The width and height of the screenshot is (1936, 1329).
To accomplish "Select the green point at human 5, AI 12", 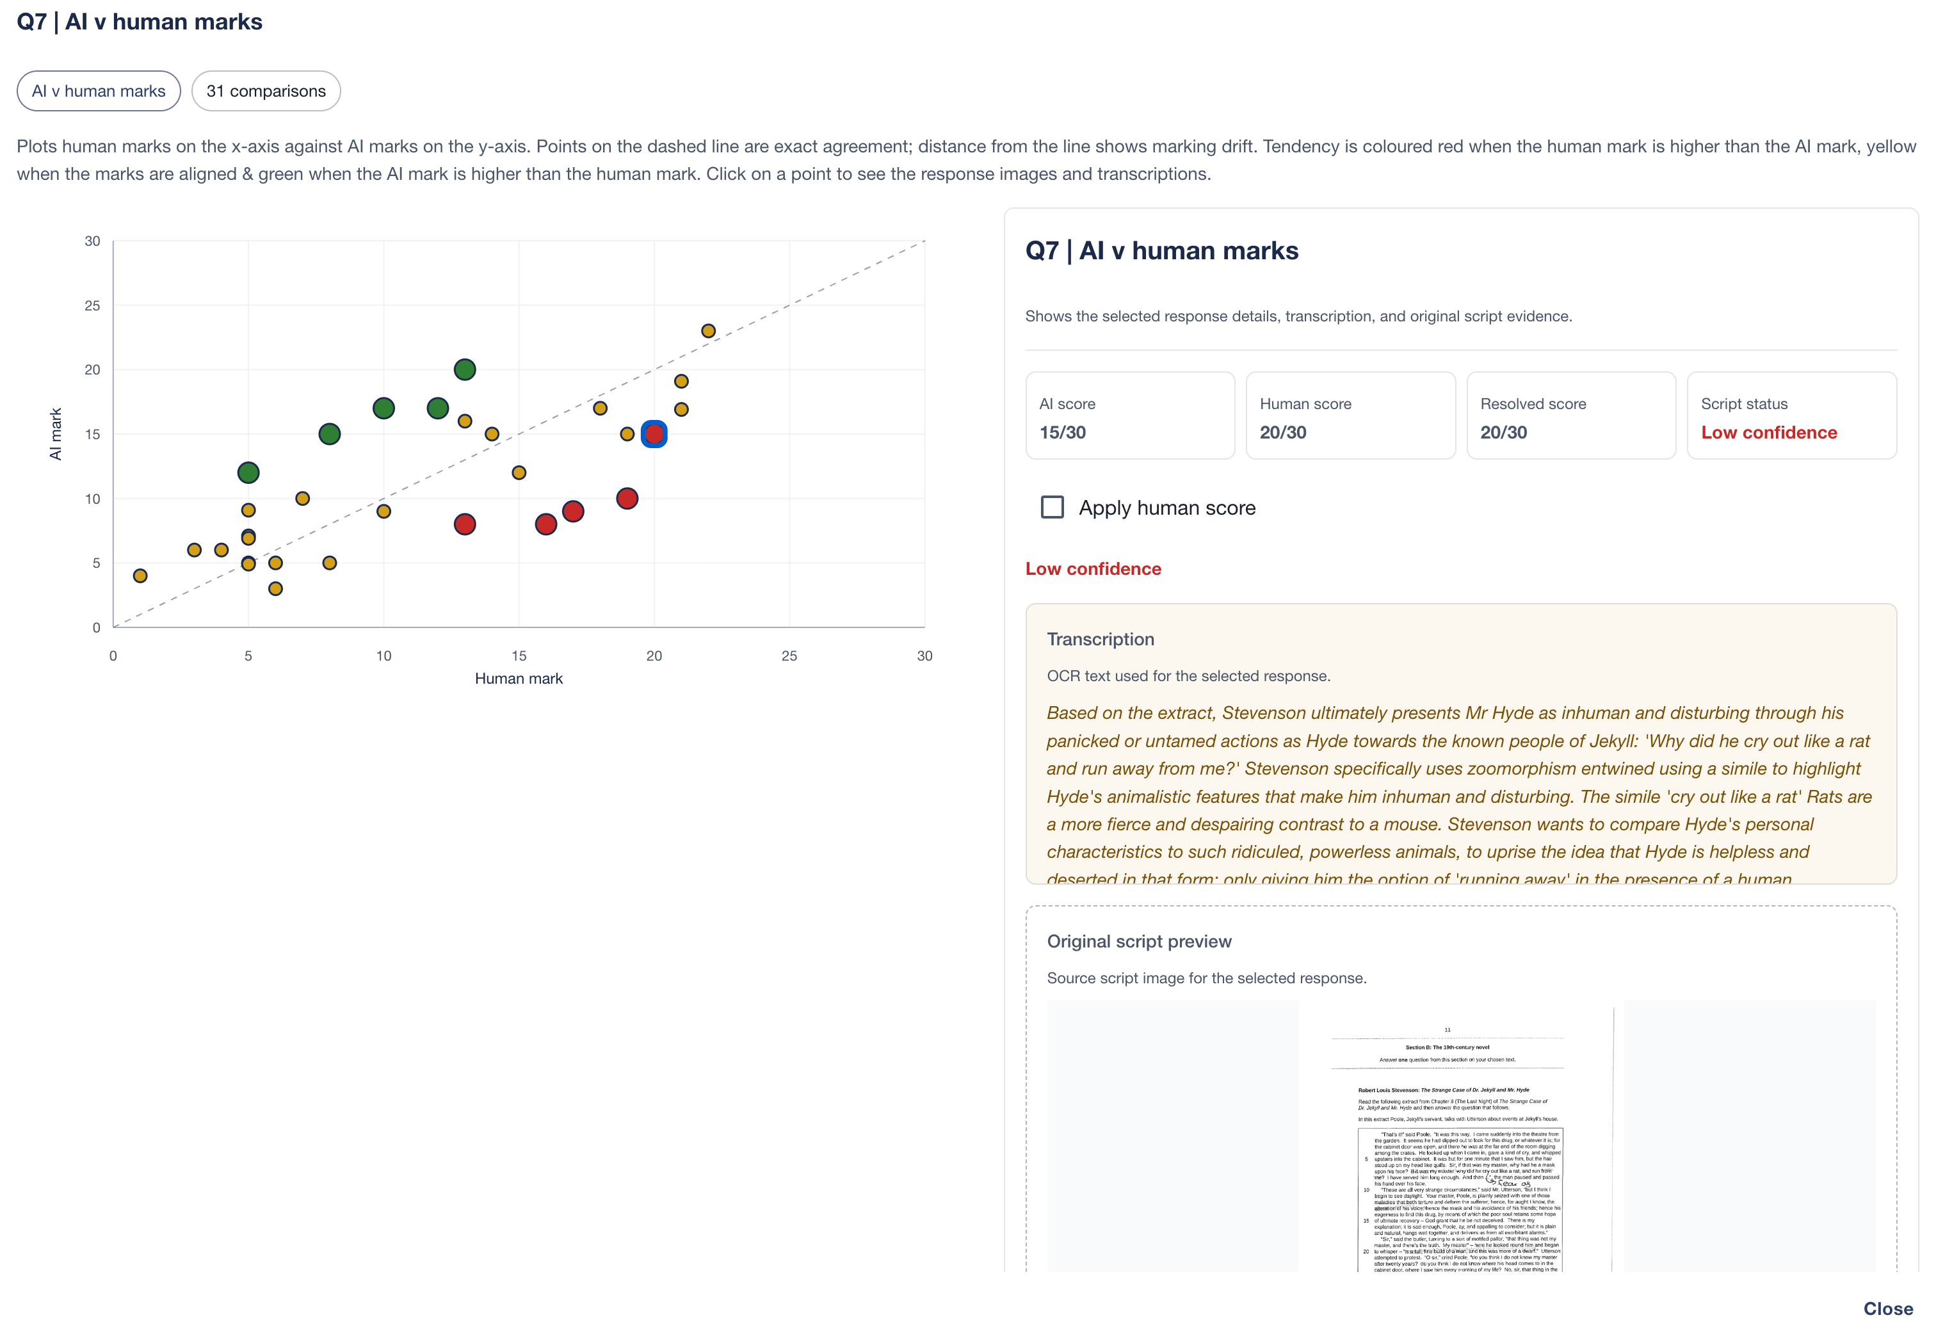I will pos(248,472).
